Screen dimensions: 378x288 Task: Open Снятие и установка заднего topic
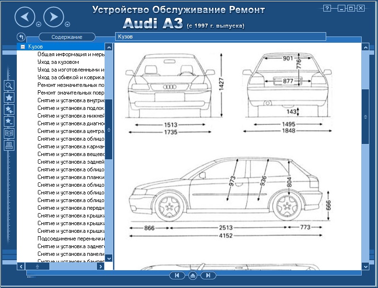click(71, 246)
